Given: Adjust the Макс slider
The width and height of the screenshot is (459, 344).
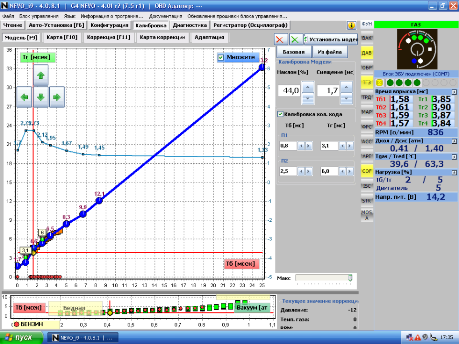Looking at the screenshot, I should pyautogui.click(x=350, y=278).
